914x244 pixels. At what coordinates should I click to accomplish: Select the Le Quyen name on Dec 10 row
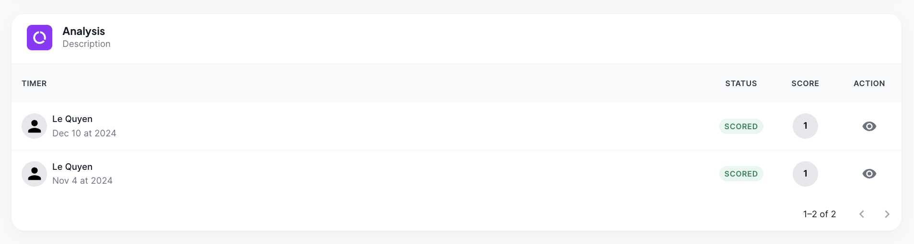pyautogui.click(x=72, y=119)
